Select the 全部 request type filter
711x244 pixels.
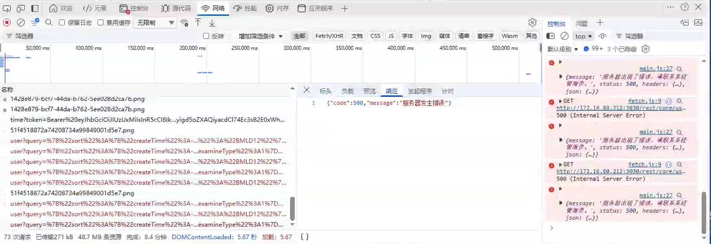click(x=299, y=36)
